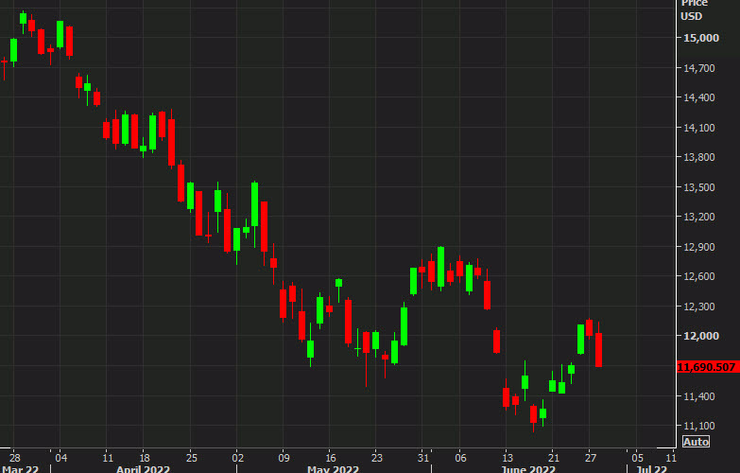Select the current price label 11,690.507
The width and height of the screenshot is (740, 473).
[x=707, y=367]
